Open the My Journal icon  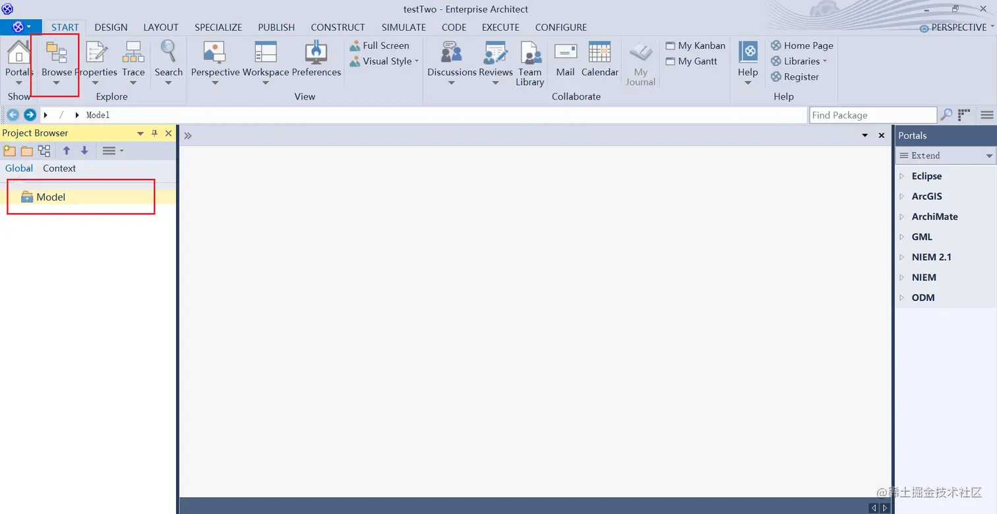[640, 53]
